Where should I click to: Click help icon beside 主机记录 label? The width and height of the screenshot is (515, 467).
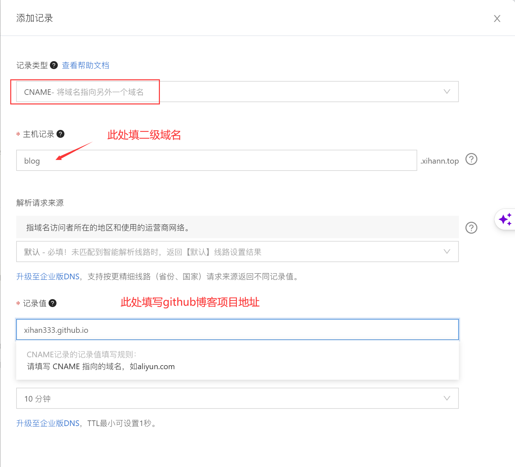[x=60, y=134]
